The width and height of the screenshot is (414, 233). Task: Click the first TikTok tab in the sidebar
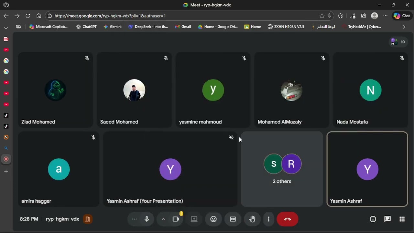coord(6,116)
